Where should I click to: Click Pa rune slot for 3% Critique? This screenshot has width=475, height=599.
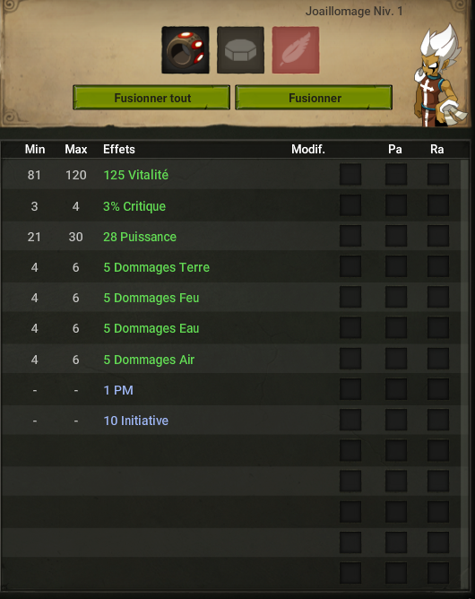pos(396,205)
